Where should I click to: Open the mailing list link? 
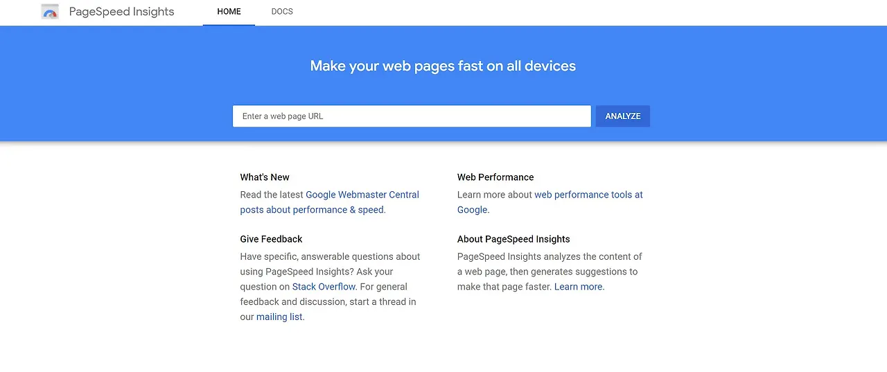pos(279,317)
